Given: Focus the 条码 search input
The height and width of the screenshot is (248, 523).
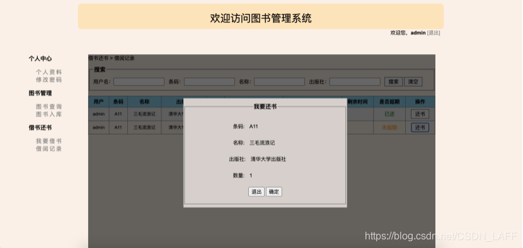Looking at the screenshot, I should coord(209,82).
